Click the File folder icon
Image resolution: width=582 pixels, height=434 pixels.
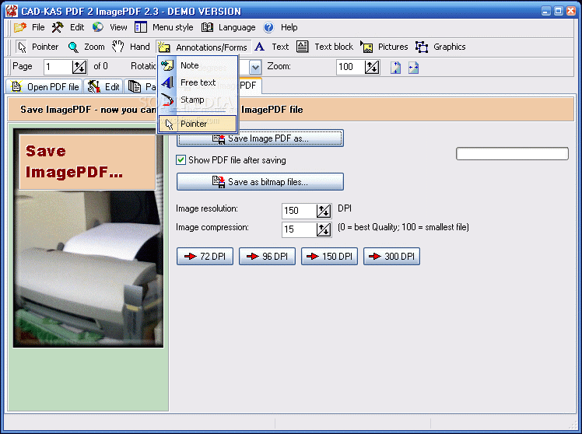[20, 27]
